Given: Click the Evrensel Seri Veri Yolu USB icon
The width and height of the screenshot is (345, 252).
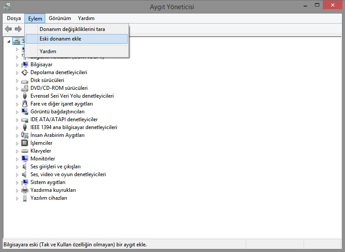Looking at the screenshot, I should click(x=25, y=96).
